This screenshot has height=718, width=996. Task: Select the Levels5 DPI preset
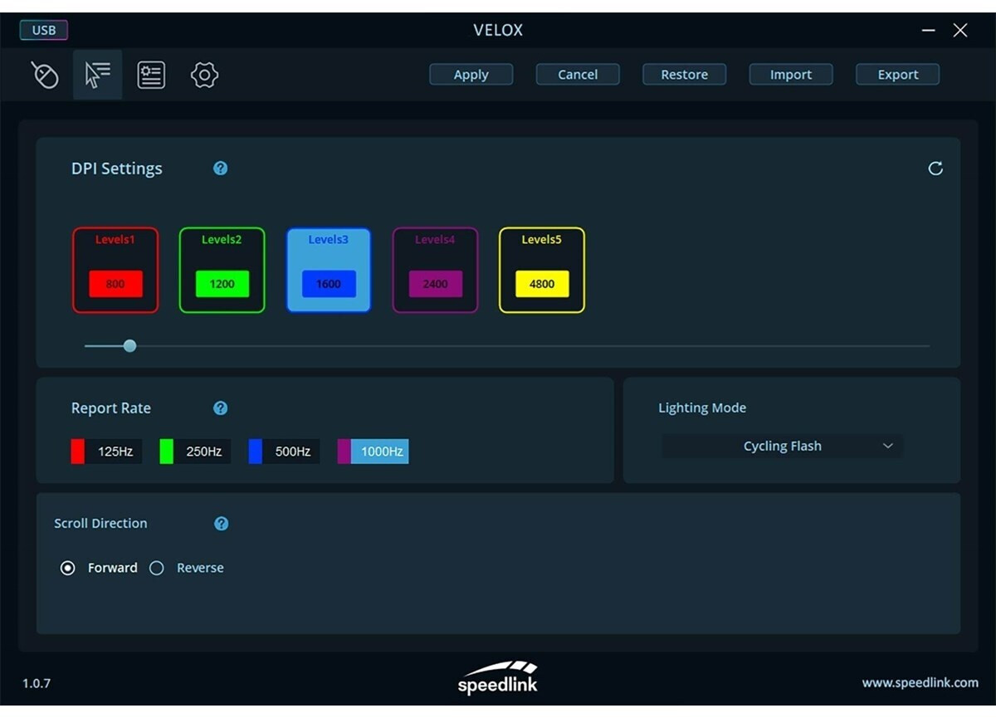tap(541, 271)
